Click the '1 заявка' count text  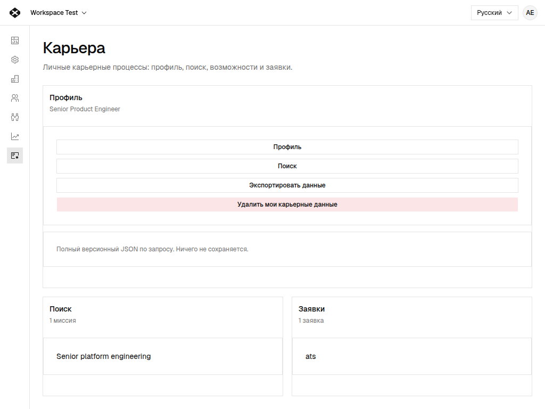[311, 321]
